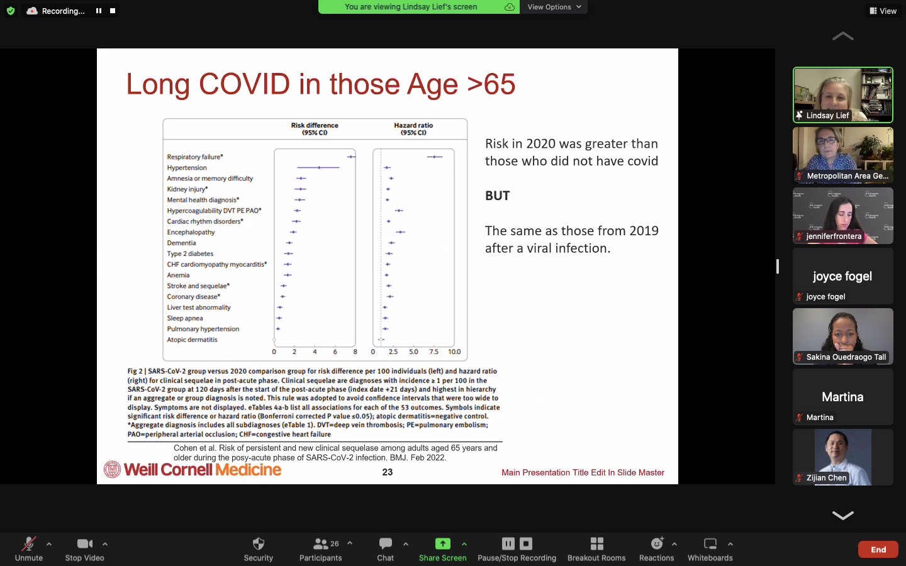Click the muted mic icon on joyce fogel's tile
The image size is (906, 566).
coord(799,297)
